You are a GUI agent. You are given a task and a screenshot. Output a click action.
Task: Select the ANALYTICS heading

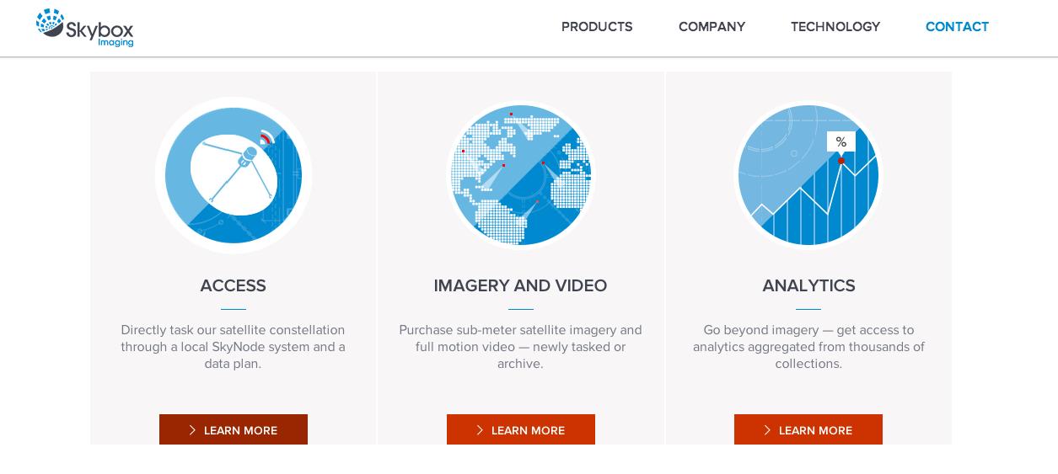(x=808, y=286)
